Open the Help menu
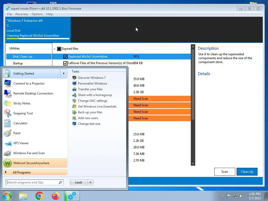268x201 pixels. [x=49, y=14]
